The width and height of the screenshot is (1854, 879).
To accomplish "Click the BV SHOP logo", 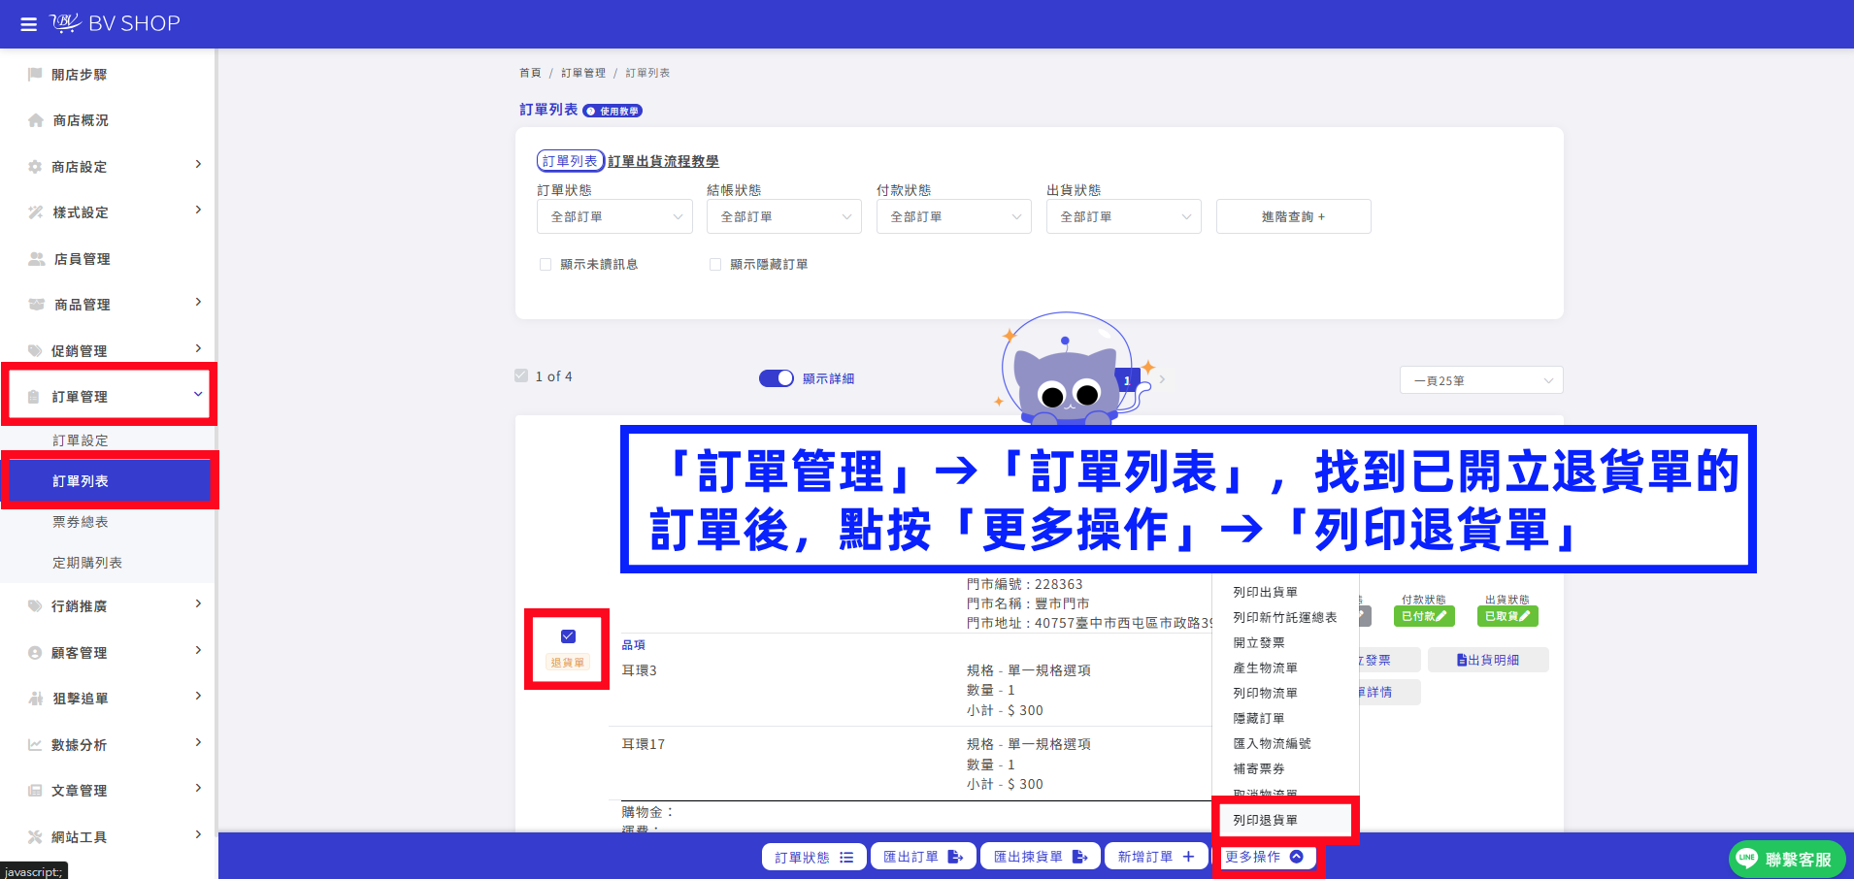I will (x=116, y=23).
